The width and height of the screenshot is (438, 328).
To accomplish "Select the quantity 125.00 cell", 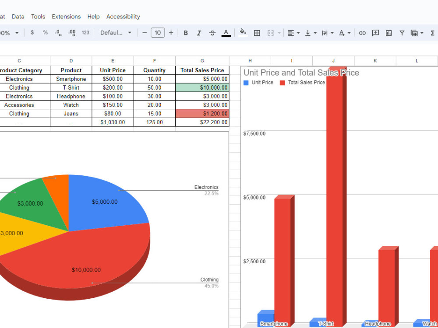I will click(x=155, y=122).
